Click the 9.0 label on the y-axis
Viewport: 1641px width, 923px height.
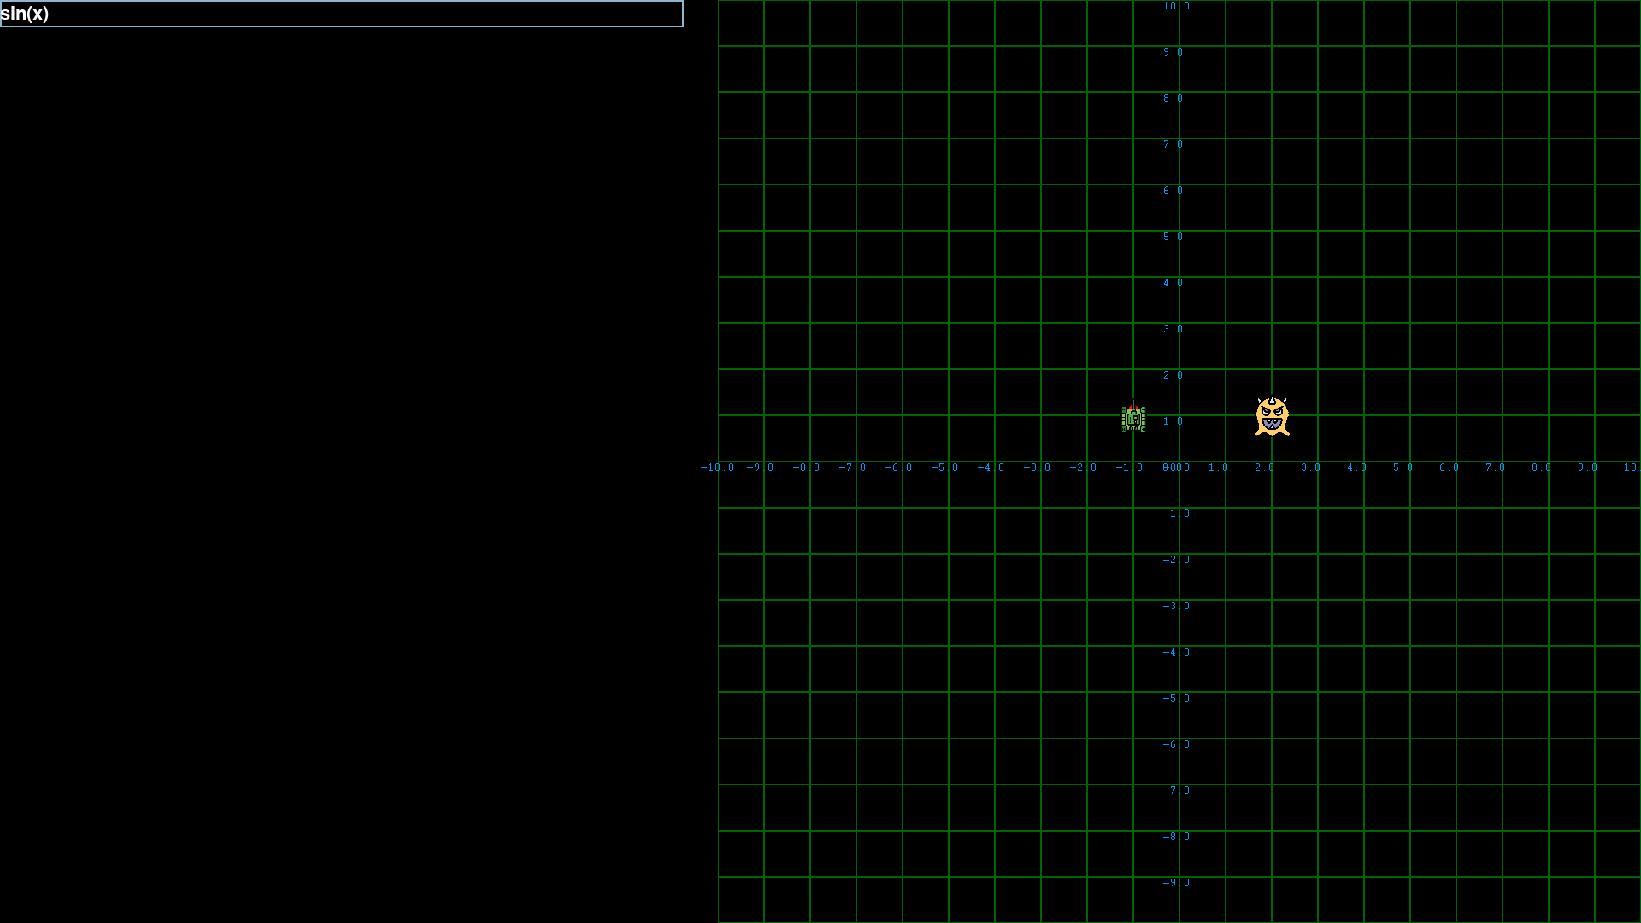pos(1173,52)
